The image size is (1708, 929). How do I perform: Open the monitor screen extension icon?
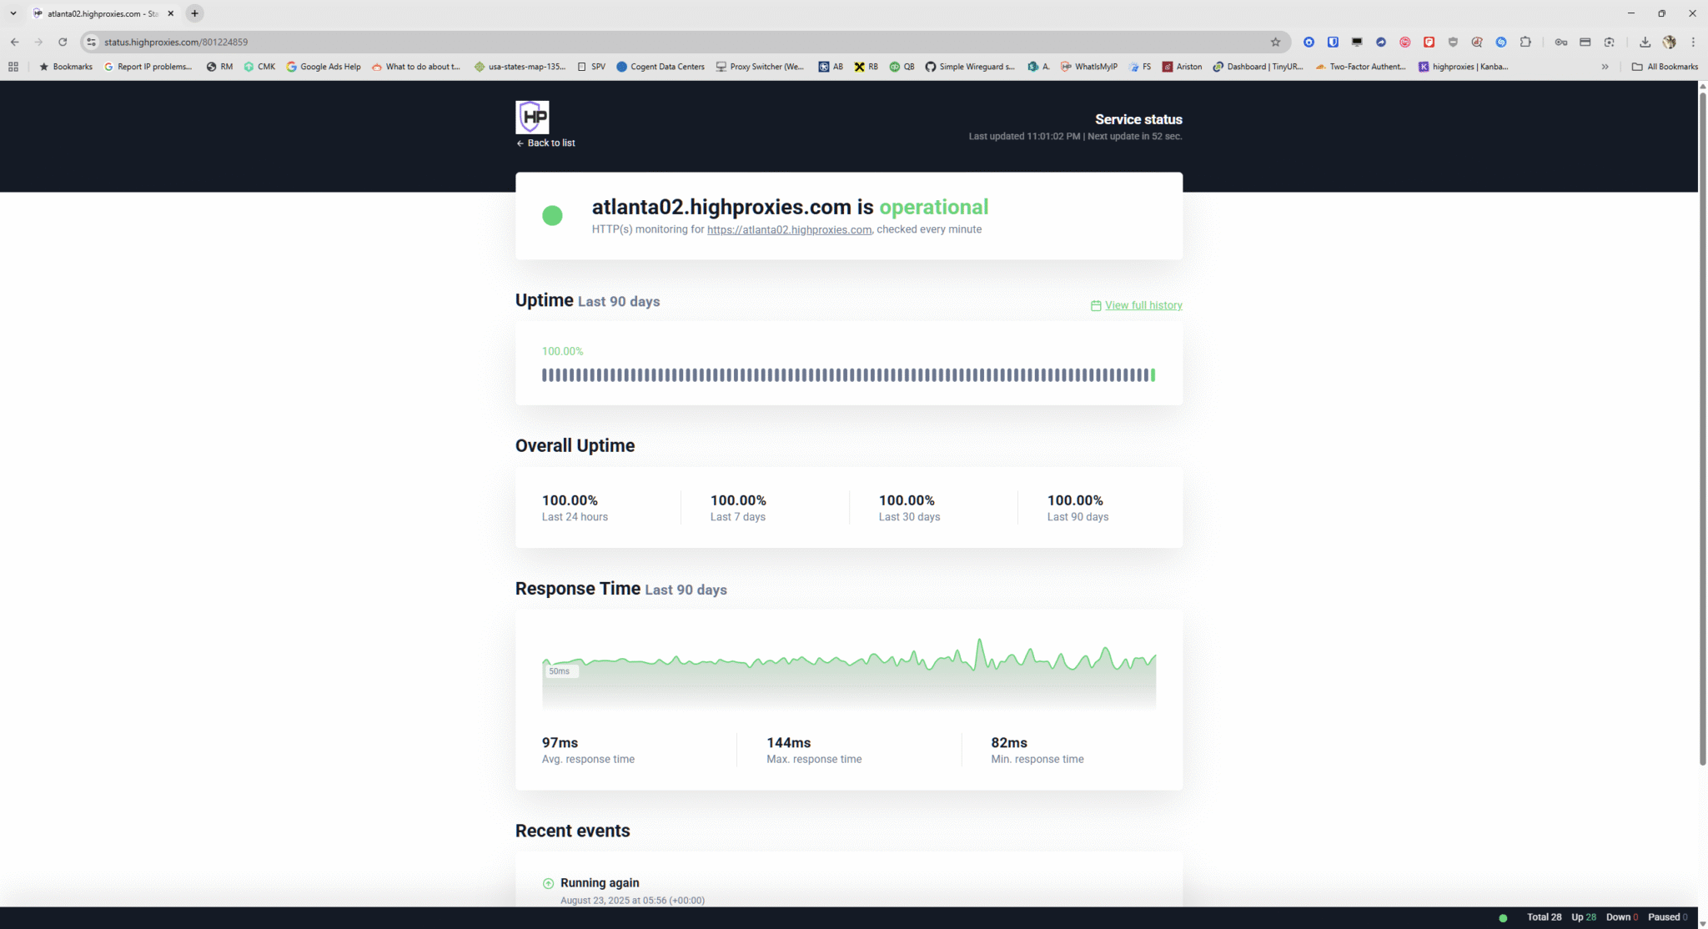(x=1357, y=42)
